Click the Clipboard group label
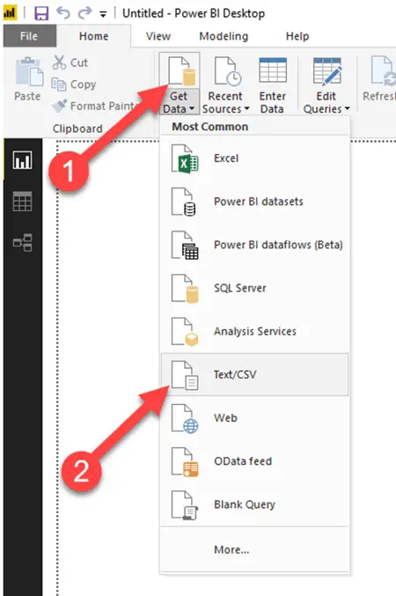 (77, 129)
